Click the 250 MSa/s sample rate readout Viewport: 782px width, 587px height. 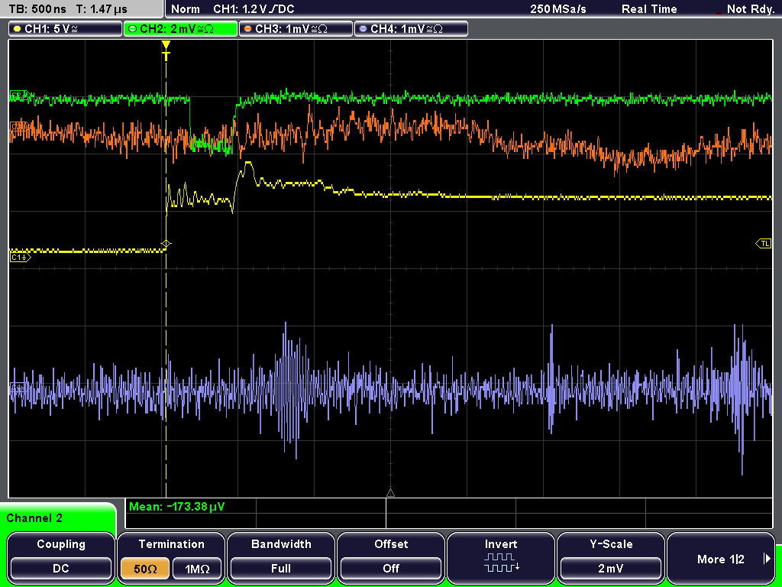558,9
